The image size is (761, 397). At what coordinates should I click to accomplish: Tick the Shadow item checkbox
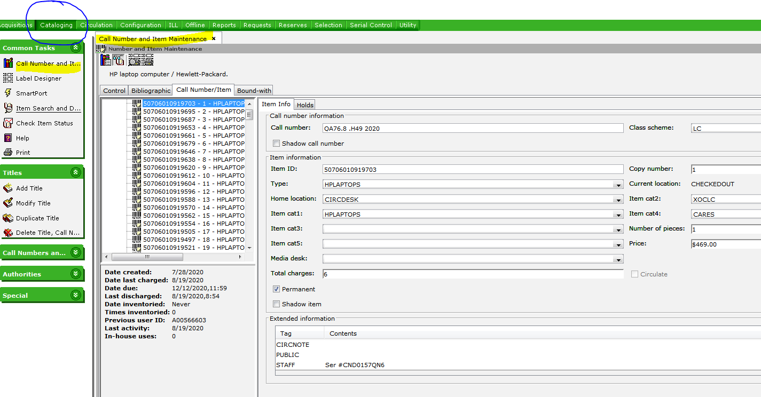276,304
